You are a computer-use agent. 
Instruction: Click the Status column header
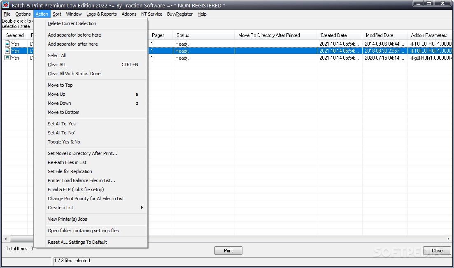[204, 35]
